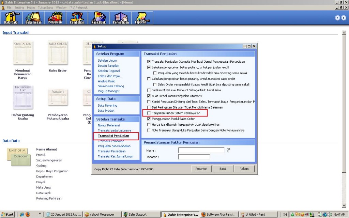Enable Multi Level Discount as Multi Level Price
The image size is (349, 218).
[x=149, y=90]
